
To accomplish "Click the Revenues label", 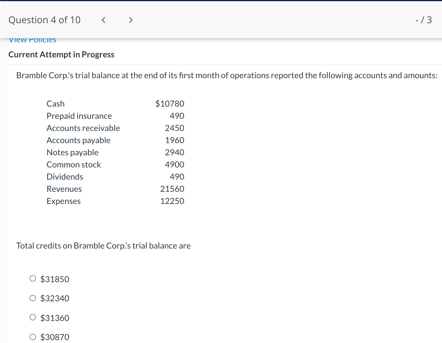I will 64,189.
